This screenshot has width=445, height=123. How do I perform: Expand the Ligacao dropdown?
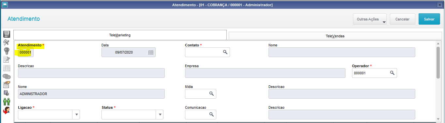[76, 115]
